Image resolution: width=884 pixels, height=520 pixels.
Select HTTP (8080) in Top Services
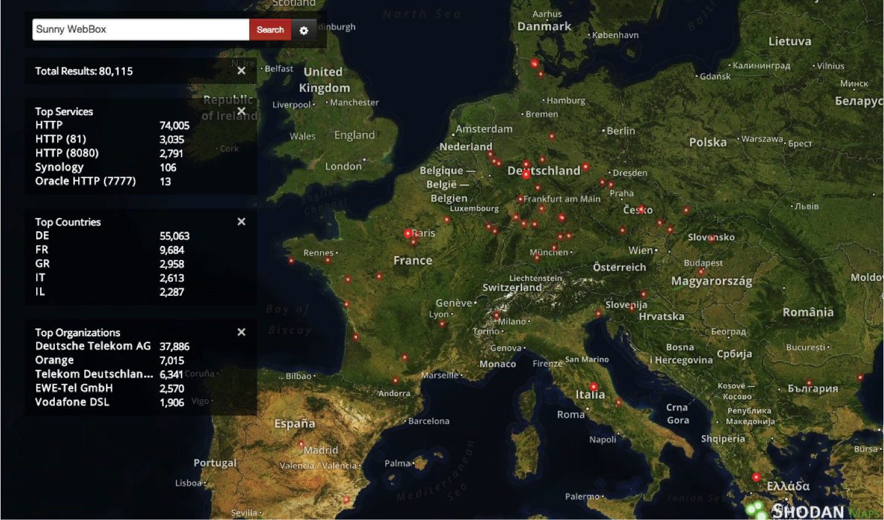click(x=67, y=153)
